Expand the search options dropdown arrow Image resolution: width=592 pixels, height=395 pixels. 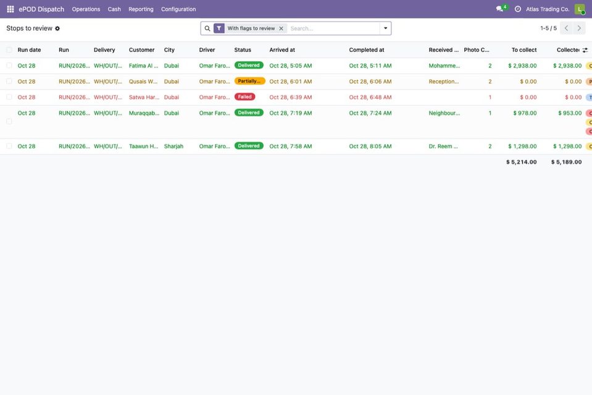click(385, 28)
